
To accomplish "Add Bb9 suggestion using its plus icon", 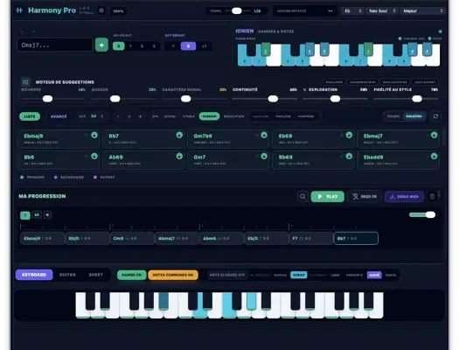I will click(94, 156).
